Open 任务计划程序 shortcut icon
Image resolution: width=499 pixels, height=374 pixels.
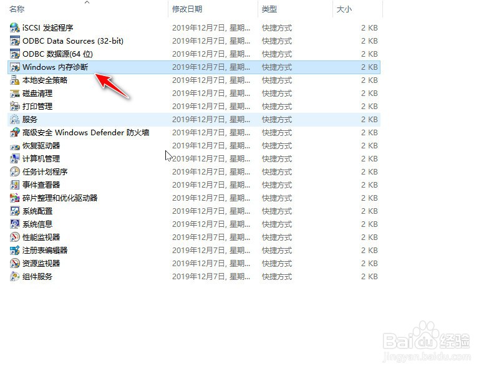tap(14, 171)
